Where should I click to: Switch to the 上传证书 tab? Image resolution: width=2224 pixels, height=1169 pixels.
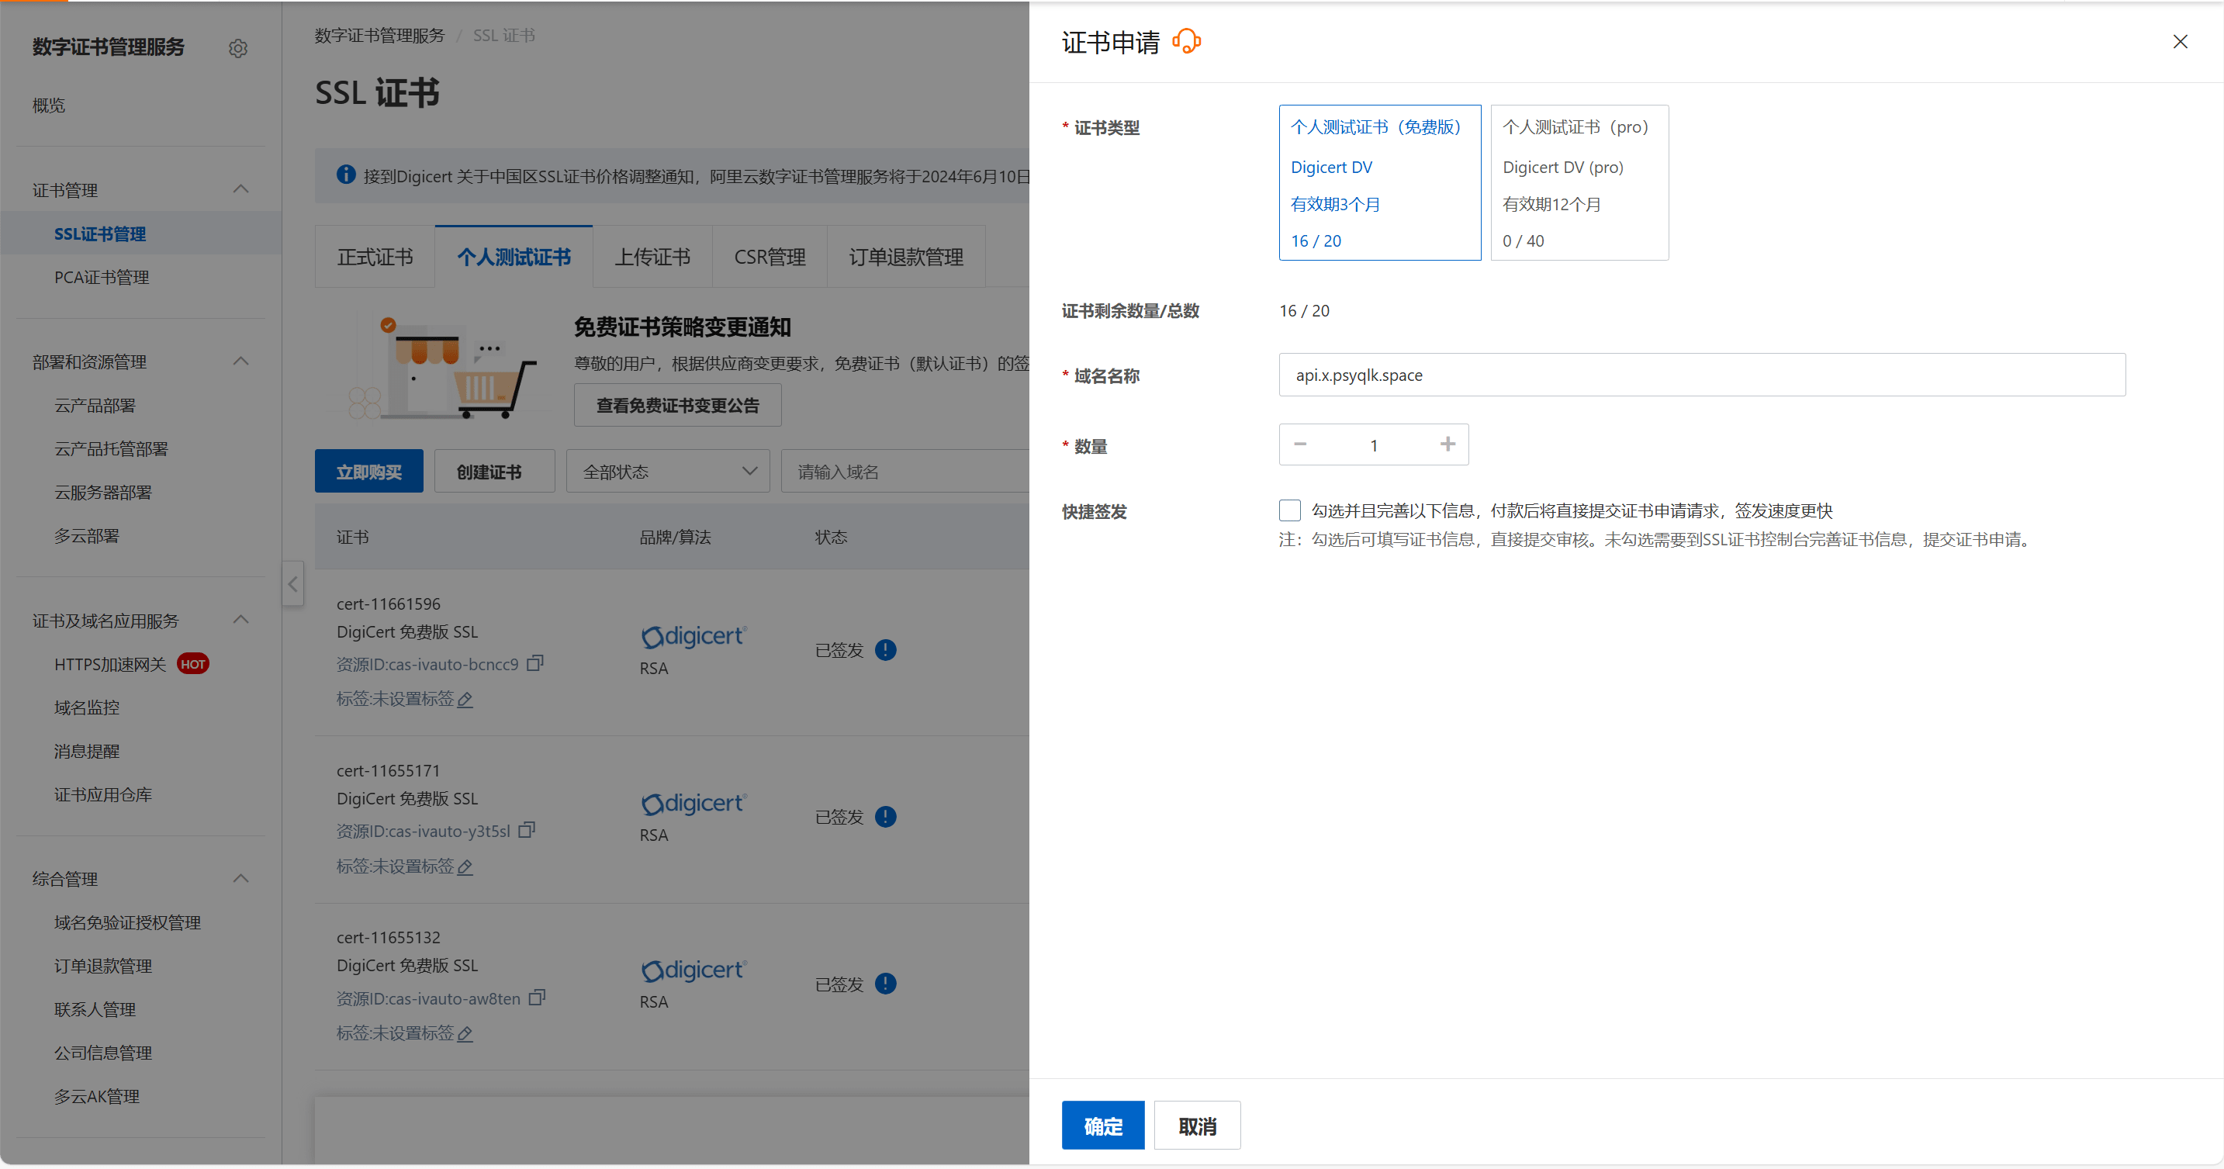(652, 257)
